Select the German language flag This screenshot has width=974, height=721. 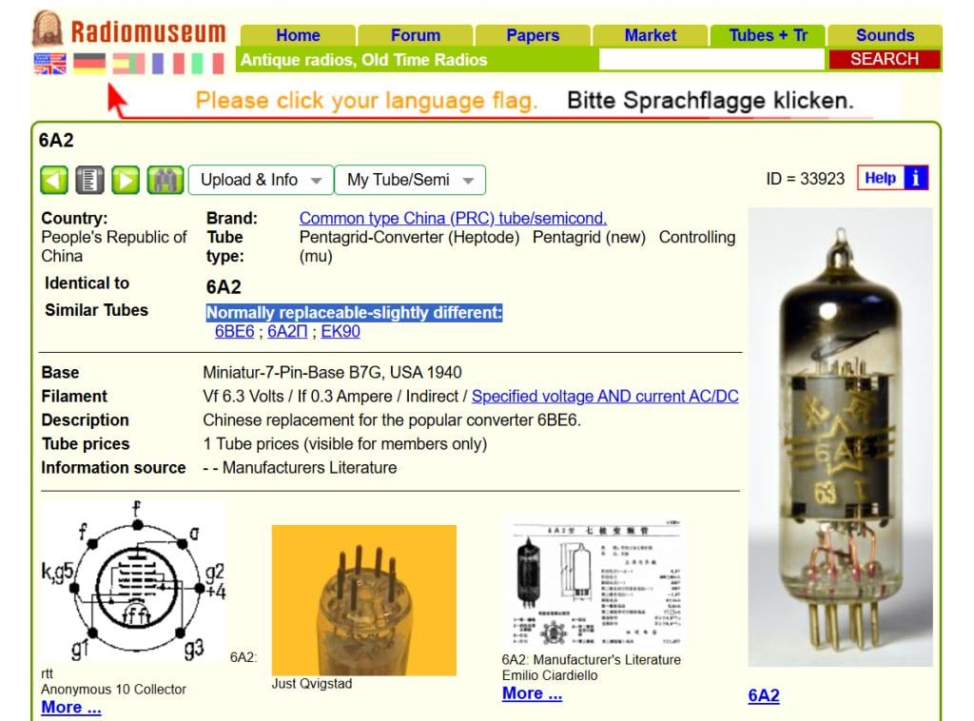[x=89, y=64]
